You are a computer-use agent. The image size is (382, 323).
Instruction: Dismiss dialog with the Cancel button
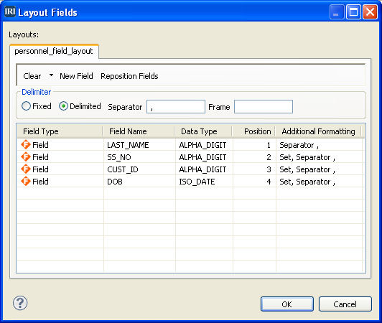pos(345,304)
